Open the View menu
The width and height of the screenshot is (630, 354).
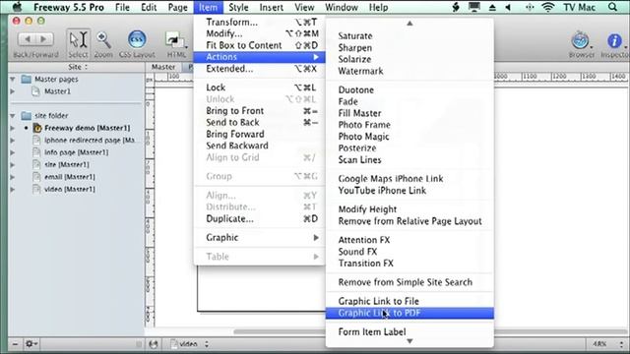pos(304,7)
